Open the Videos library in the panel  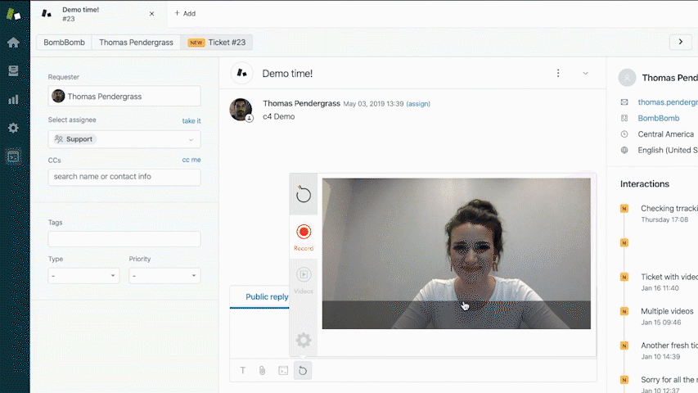click(304, 280)
